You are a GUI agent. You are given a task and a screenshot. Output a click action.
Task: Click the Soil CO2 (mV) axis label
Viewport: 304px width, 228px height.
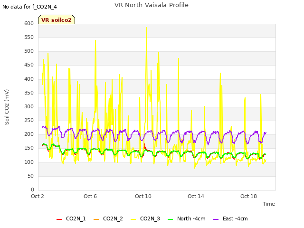pos(7,107)
